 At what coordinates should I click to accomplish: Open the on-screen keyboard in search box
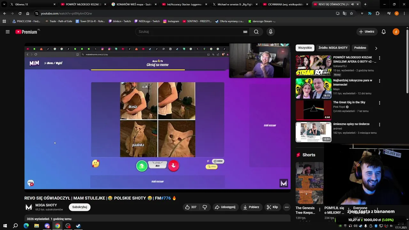click(x=245, y=32)
